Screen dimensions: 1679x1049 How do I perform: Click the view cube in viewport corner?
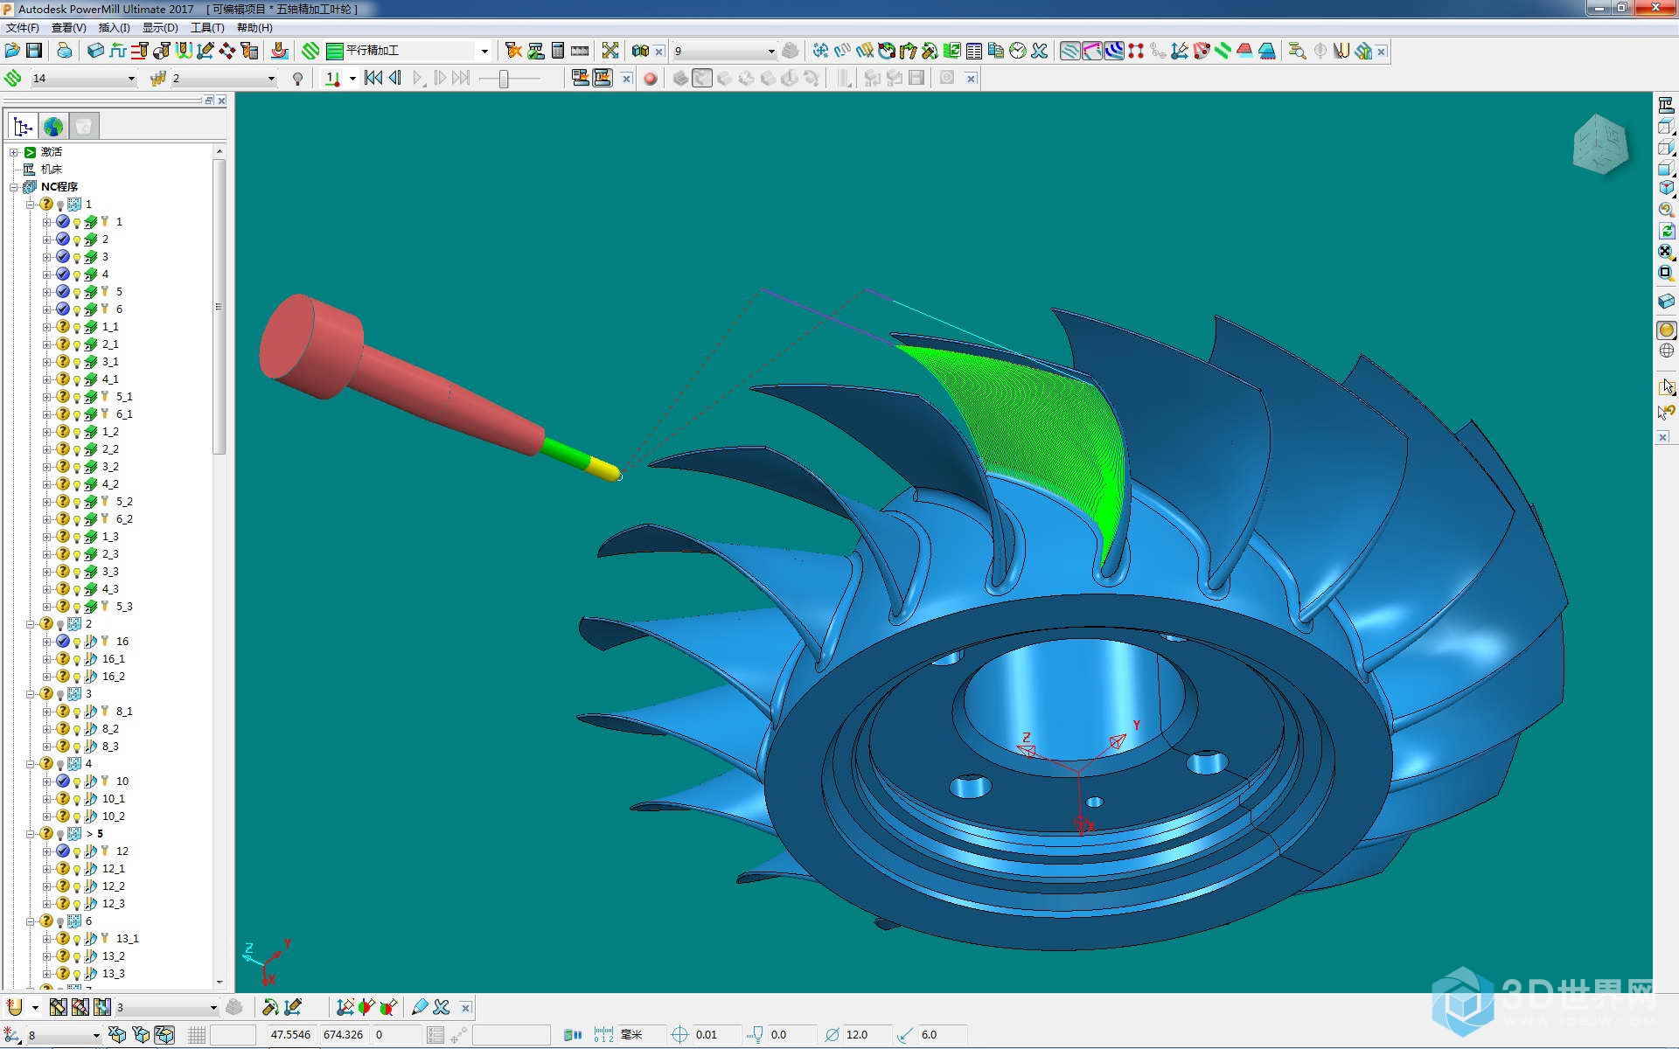[1600, 144]
